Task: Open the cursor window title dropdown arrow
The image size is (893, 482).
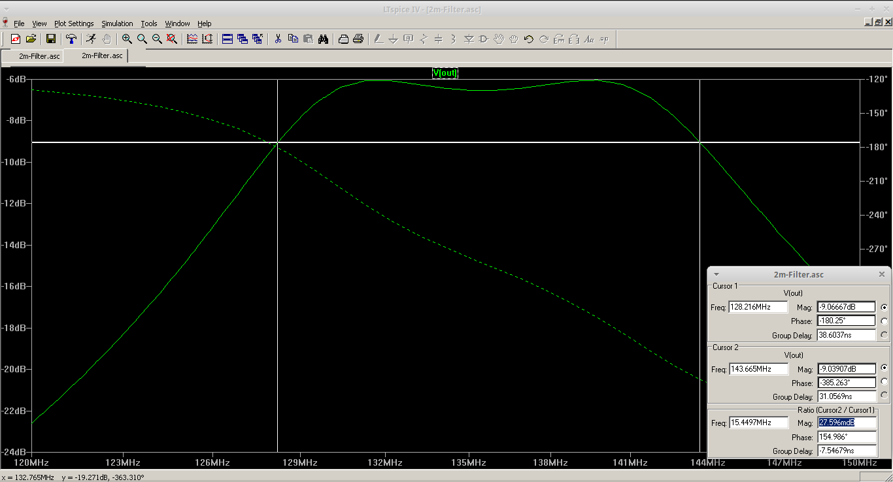Action: [716, 275]
